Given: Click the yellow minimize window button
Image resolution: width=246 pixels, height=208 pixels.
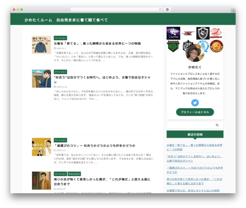Looking at the screenshot, I should (x=18, y=9).
